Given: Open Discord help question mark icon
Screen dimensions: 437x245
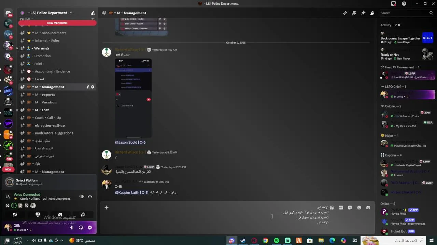Looking at the screenshot, I should (x=404, y=4).
